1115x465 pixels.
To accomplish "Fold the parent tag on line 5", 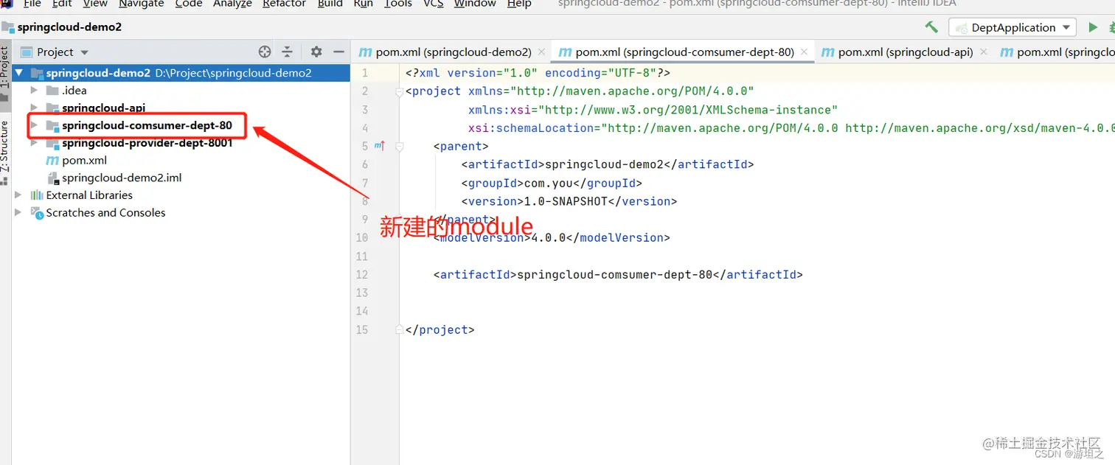I will [x=399, y=146].
